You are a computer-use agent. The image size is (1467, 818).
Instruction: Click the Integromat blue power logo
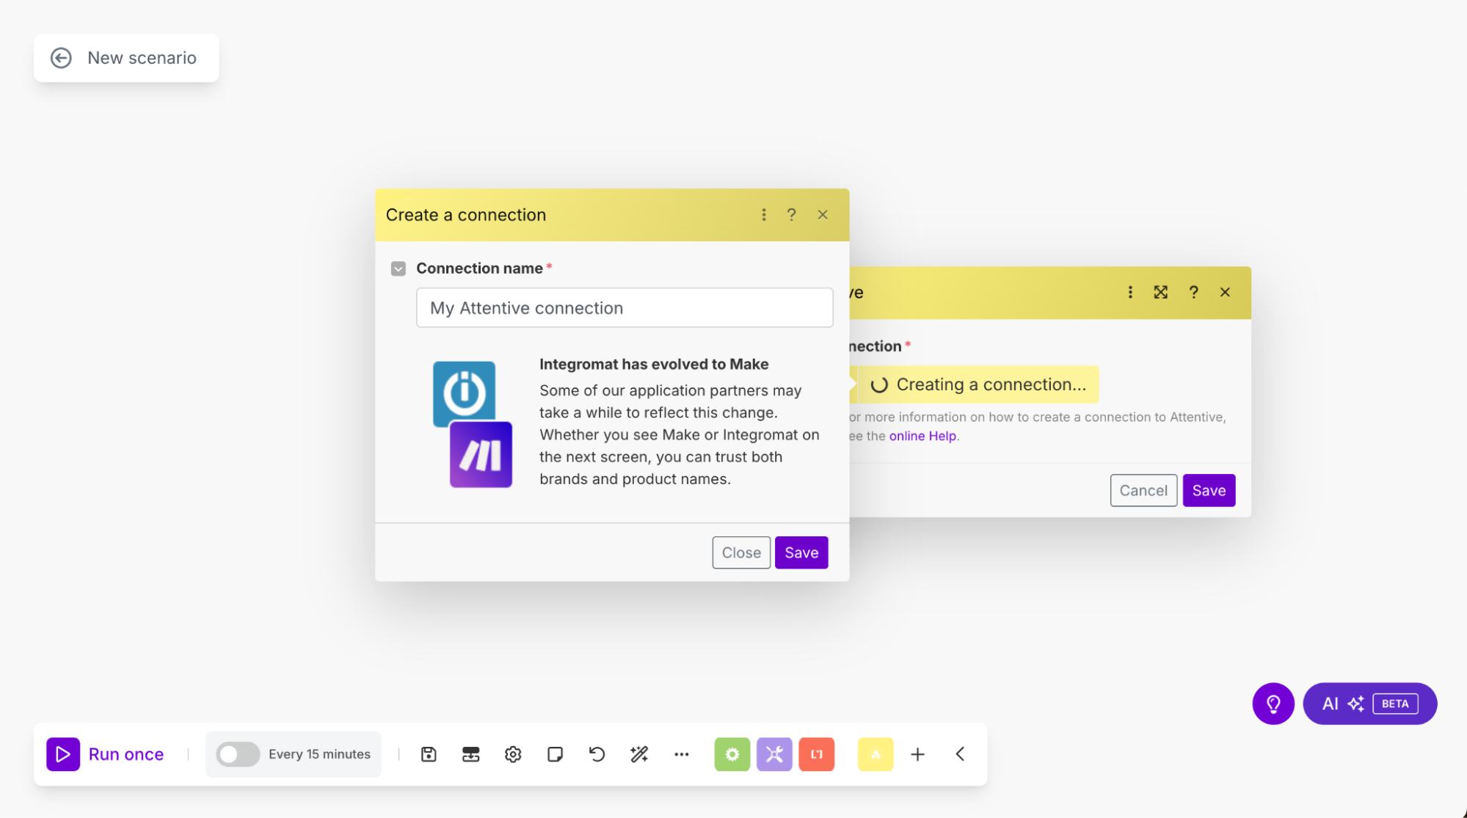point(464,392)
